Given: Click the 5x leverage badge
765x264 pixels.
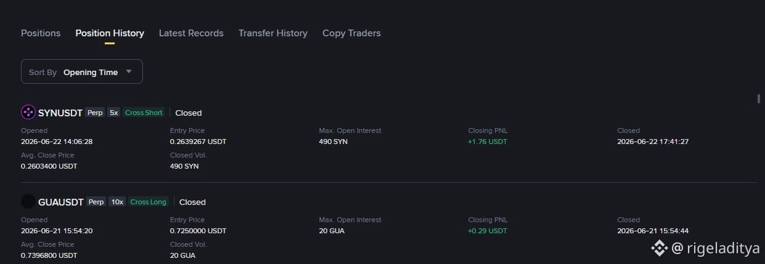Looking at the screenshot, I should 114,113.
